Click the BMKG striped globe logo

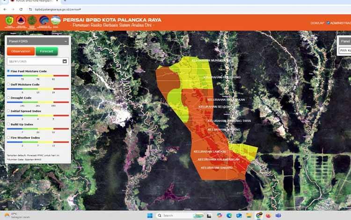pos(56,21)
